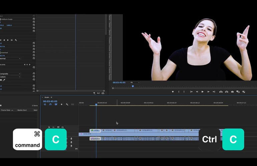Viewport: 257px width, 166px height.
Task: Click Effect Controls timeline zoom handle left
Action: click(37, 91)
